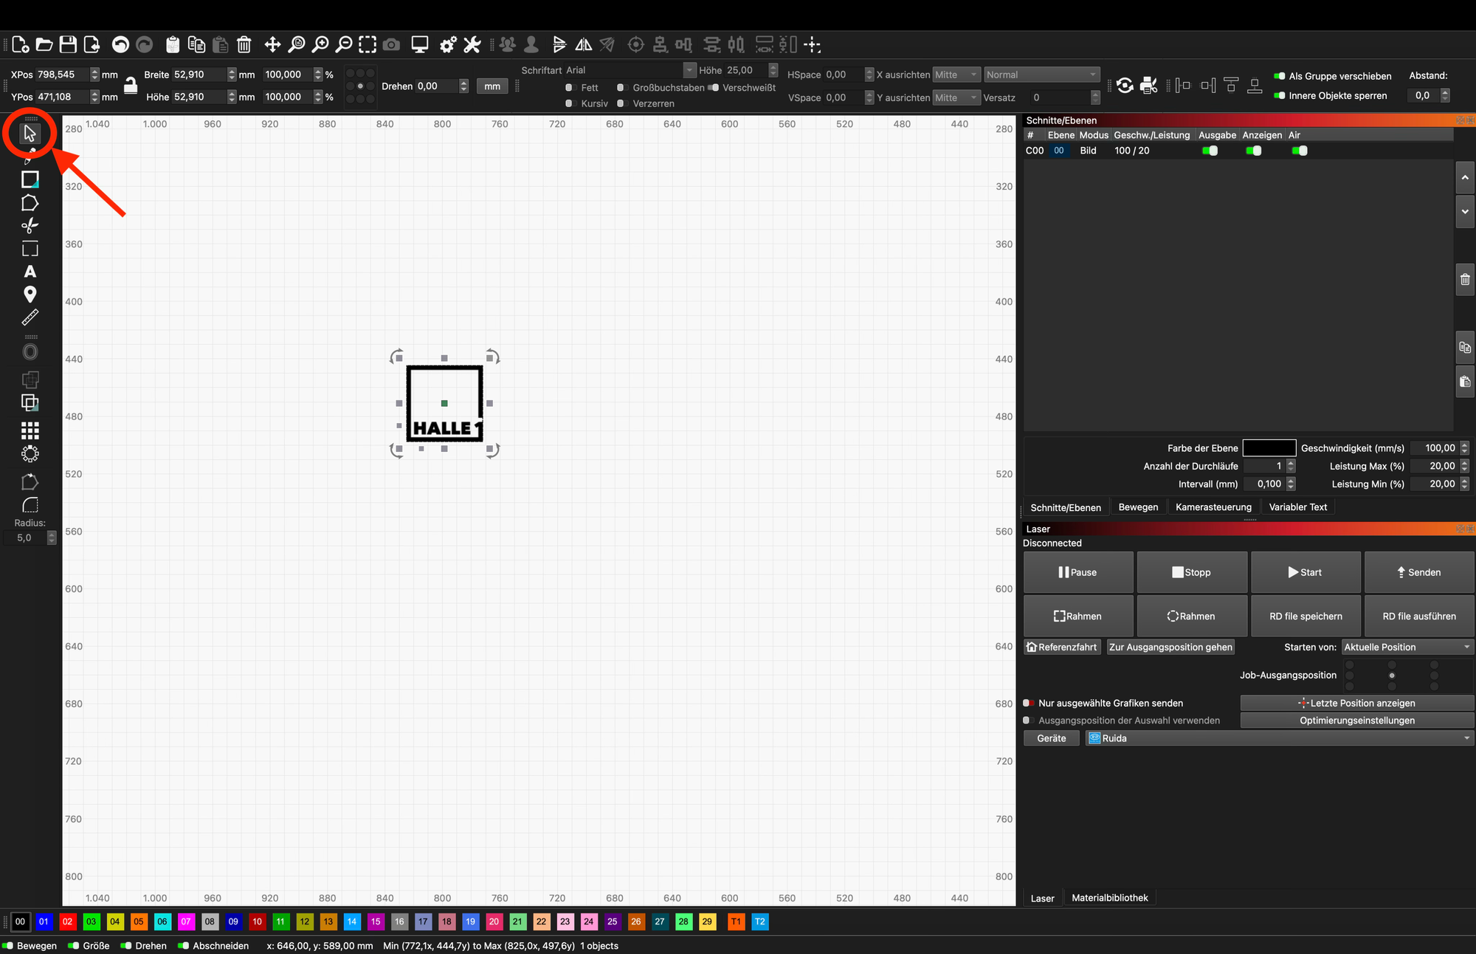Image resolution: width=1476 pixels, height=954 pixels.
Task: Select the Rectangle draw tool
Action: point(30,179)
